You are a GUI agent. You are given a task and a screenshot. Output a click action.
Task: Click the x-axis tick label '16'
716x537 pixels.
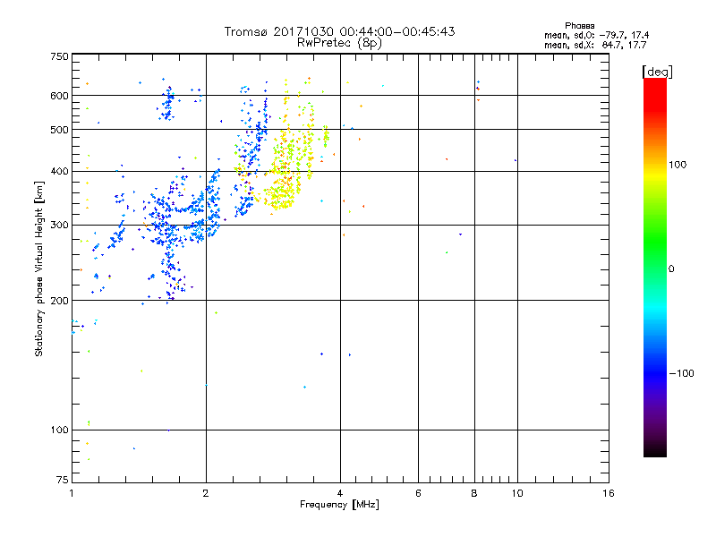pos(609,493)
